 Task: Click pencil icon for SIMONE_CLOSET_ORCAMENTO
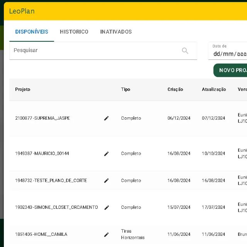point(107,207)
